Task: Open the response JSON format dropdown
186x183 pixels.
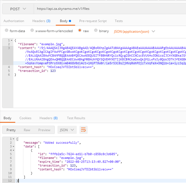Action: coord(67,130)
